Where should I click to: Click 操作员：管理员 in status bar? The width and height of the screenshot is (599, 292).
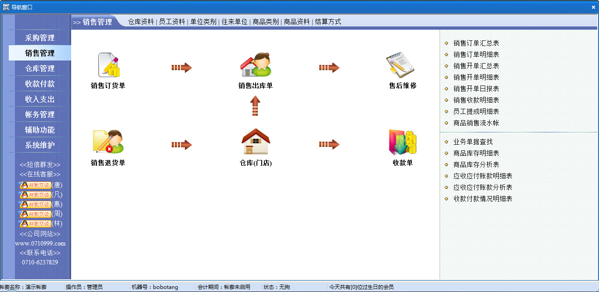coord(84,287)
